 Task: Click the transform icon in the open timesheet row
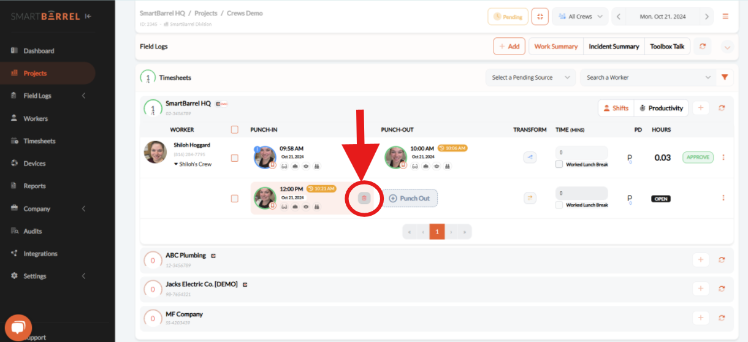tap(530, 198)
